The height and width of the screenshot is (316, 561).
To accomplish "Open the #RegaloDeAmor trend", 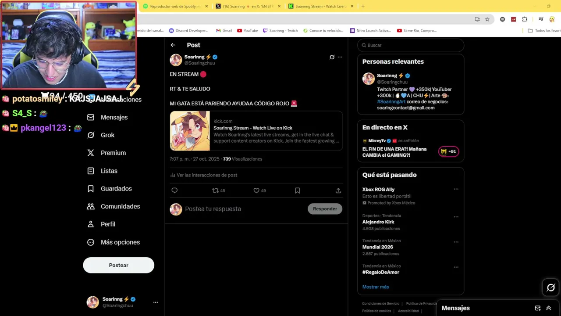I will pos(381,272).
